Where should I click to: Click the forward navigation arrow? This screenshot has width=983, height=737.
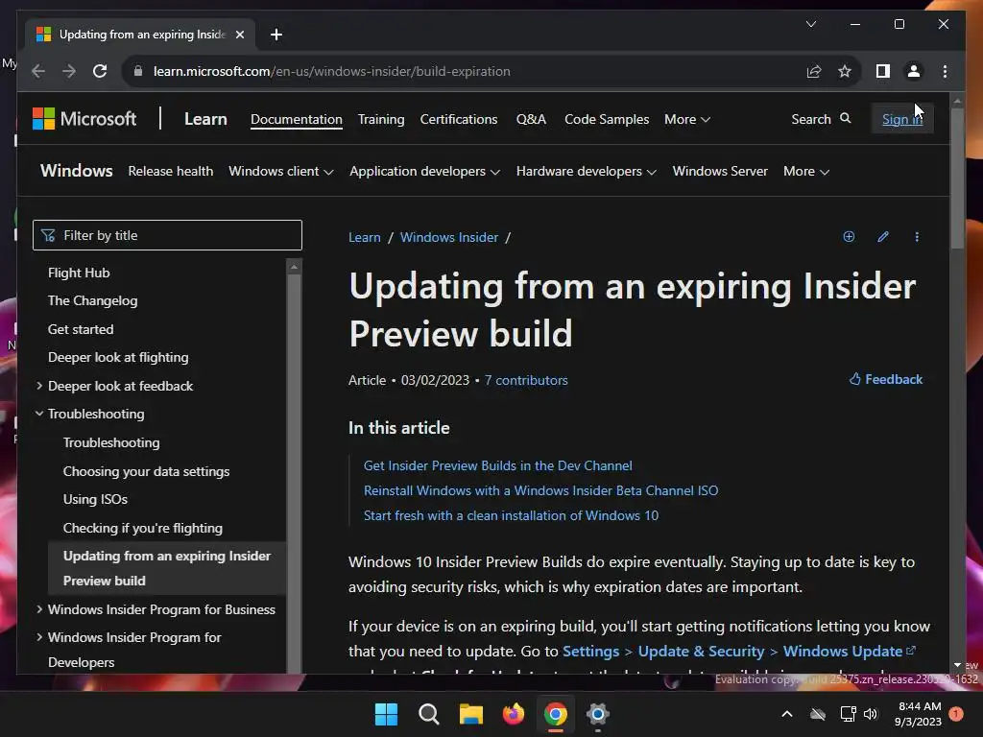(69, 71)
